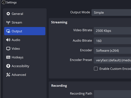Click the Accessibility person icon
This screenshot has width=131, height=98.
pos(8,66)
